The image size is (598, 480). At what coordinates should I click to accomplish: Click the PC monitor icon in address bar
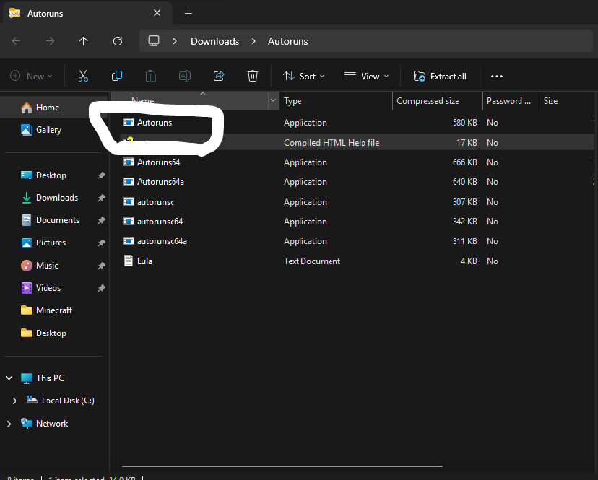pos(154,41)
